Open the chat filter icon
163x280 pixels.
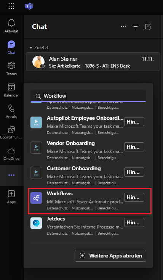(136, 27)
